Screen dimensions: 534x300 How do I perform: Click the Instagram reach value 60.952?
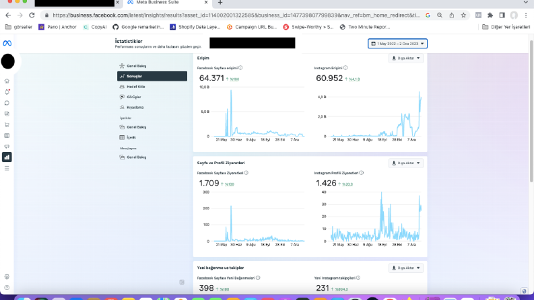click(329, 78)
